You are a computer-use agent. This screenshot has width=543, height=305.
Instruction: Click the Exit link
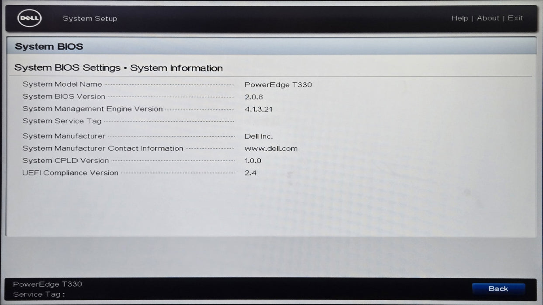click(515, 18)
